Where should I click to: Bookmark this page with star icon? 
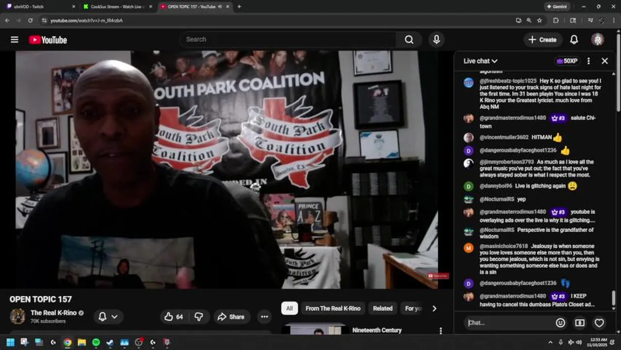(539, 20)
